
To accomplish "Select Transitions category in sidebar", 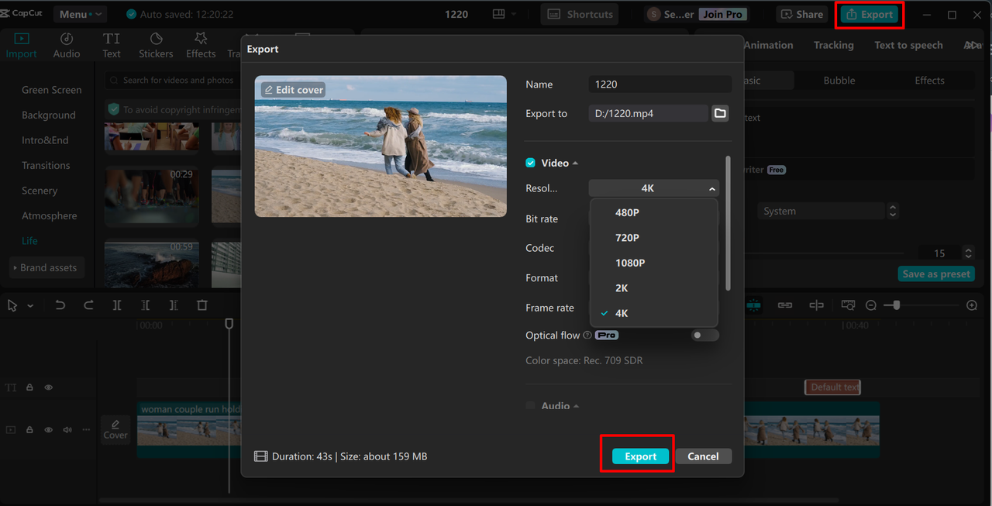I will click(x=46, y=165).
